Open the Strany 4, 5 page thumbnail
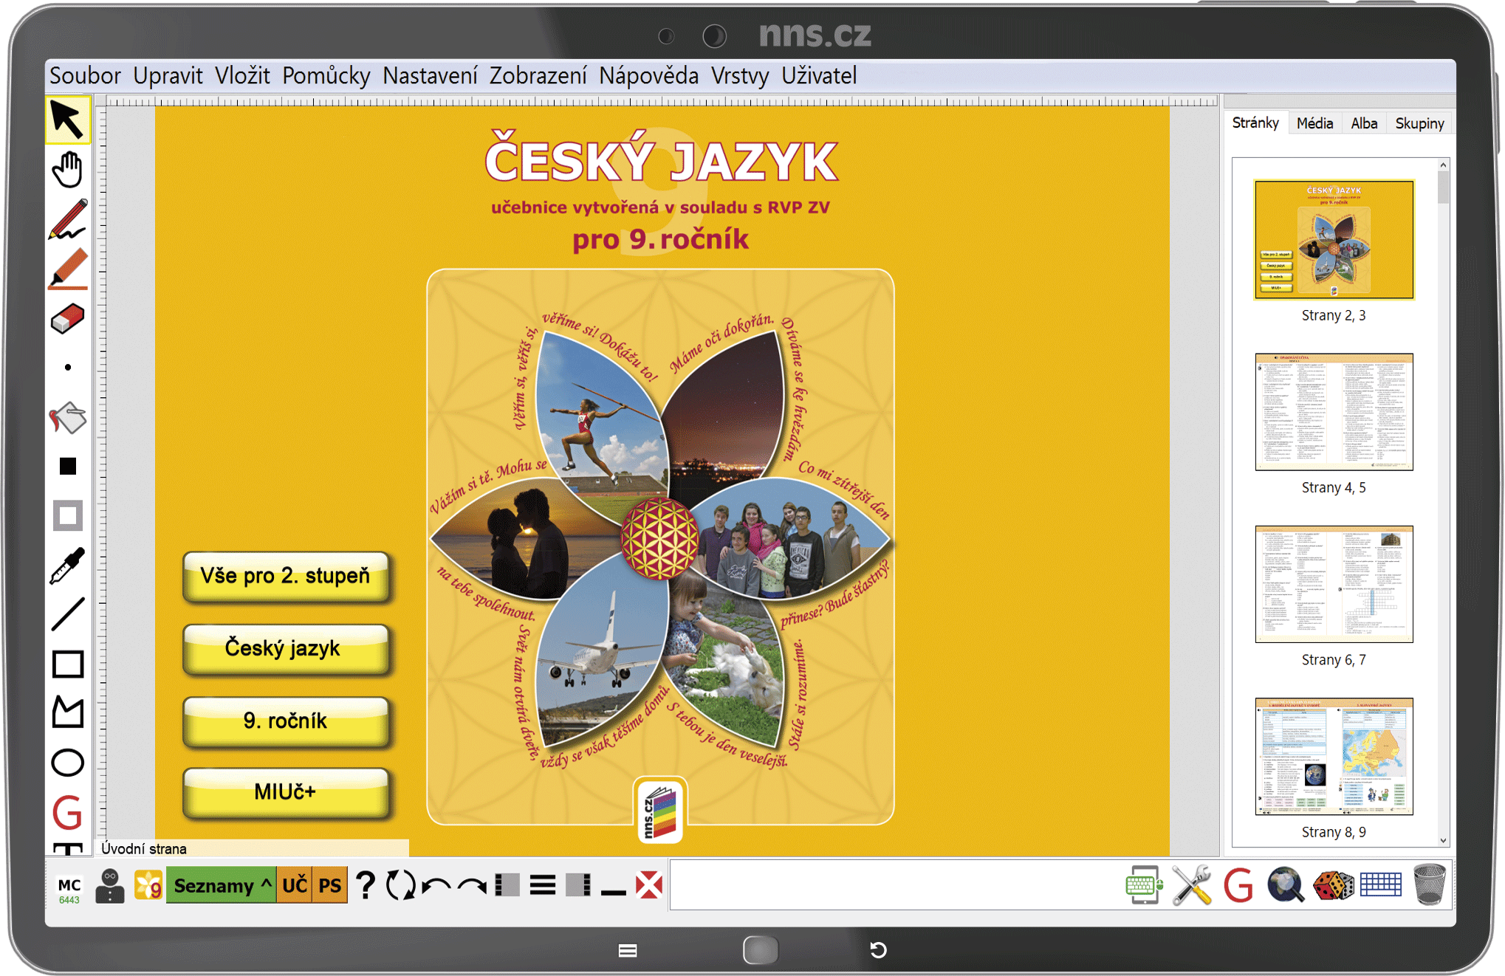 [1334, 412]
